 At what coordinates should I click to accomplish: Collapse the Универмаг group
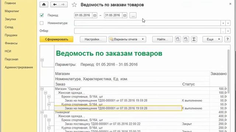coord(42,112)
